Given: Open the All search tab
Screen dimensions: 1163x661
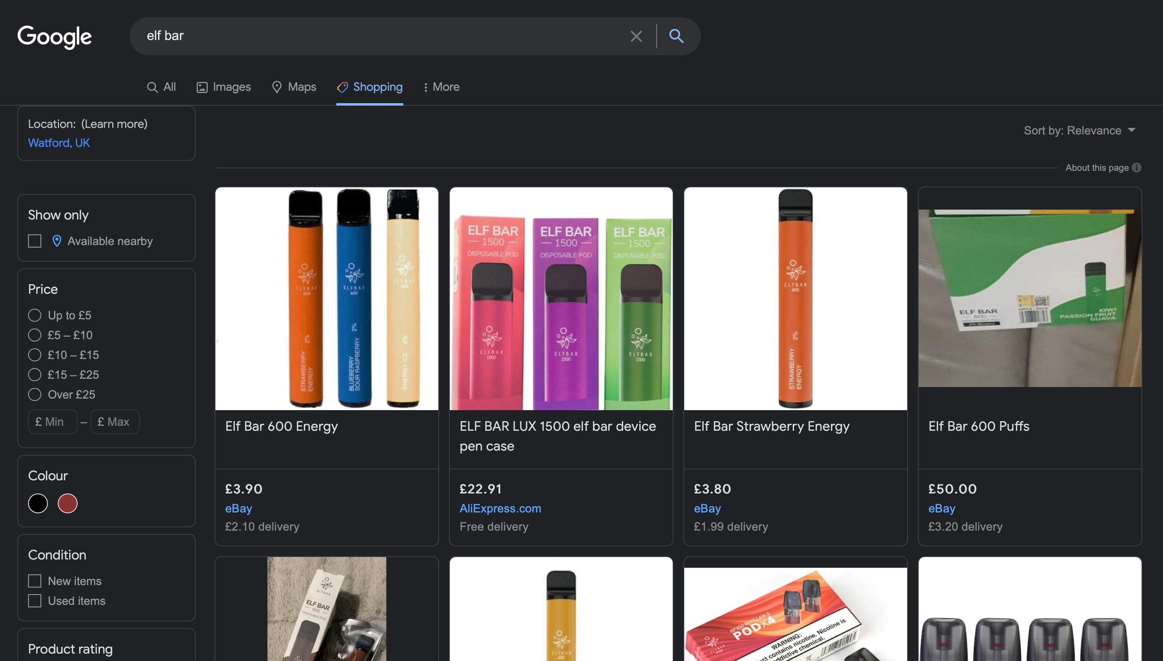Looking at the screenshot, I should 161,87.
